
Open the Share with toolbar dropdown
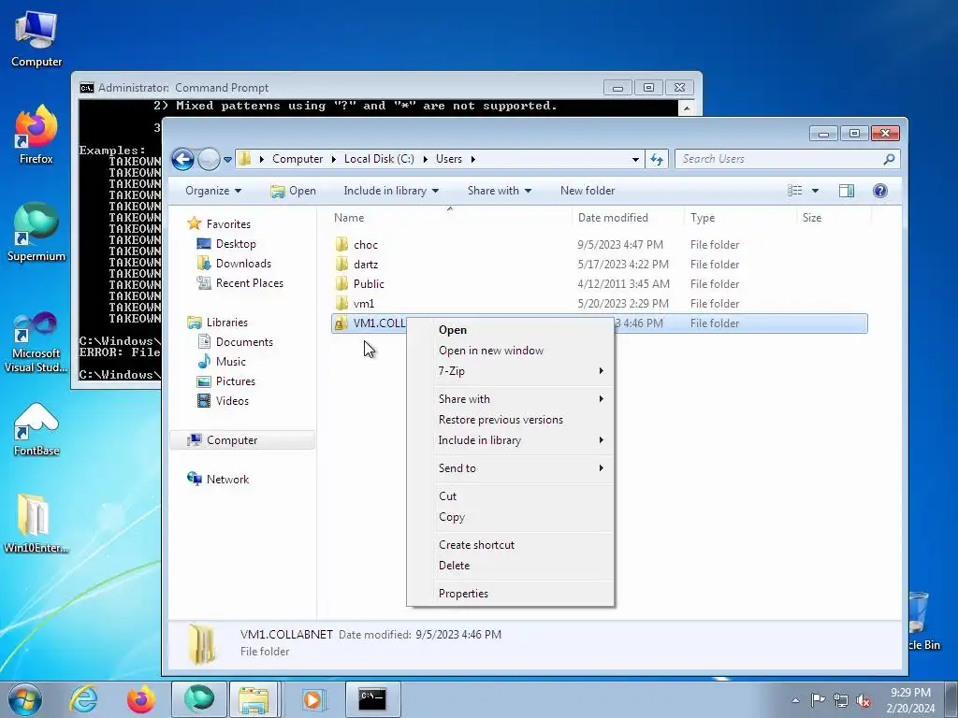[500, 191]
